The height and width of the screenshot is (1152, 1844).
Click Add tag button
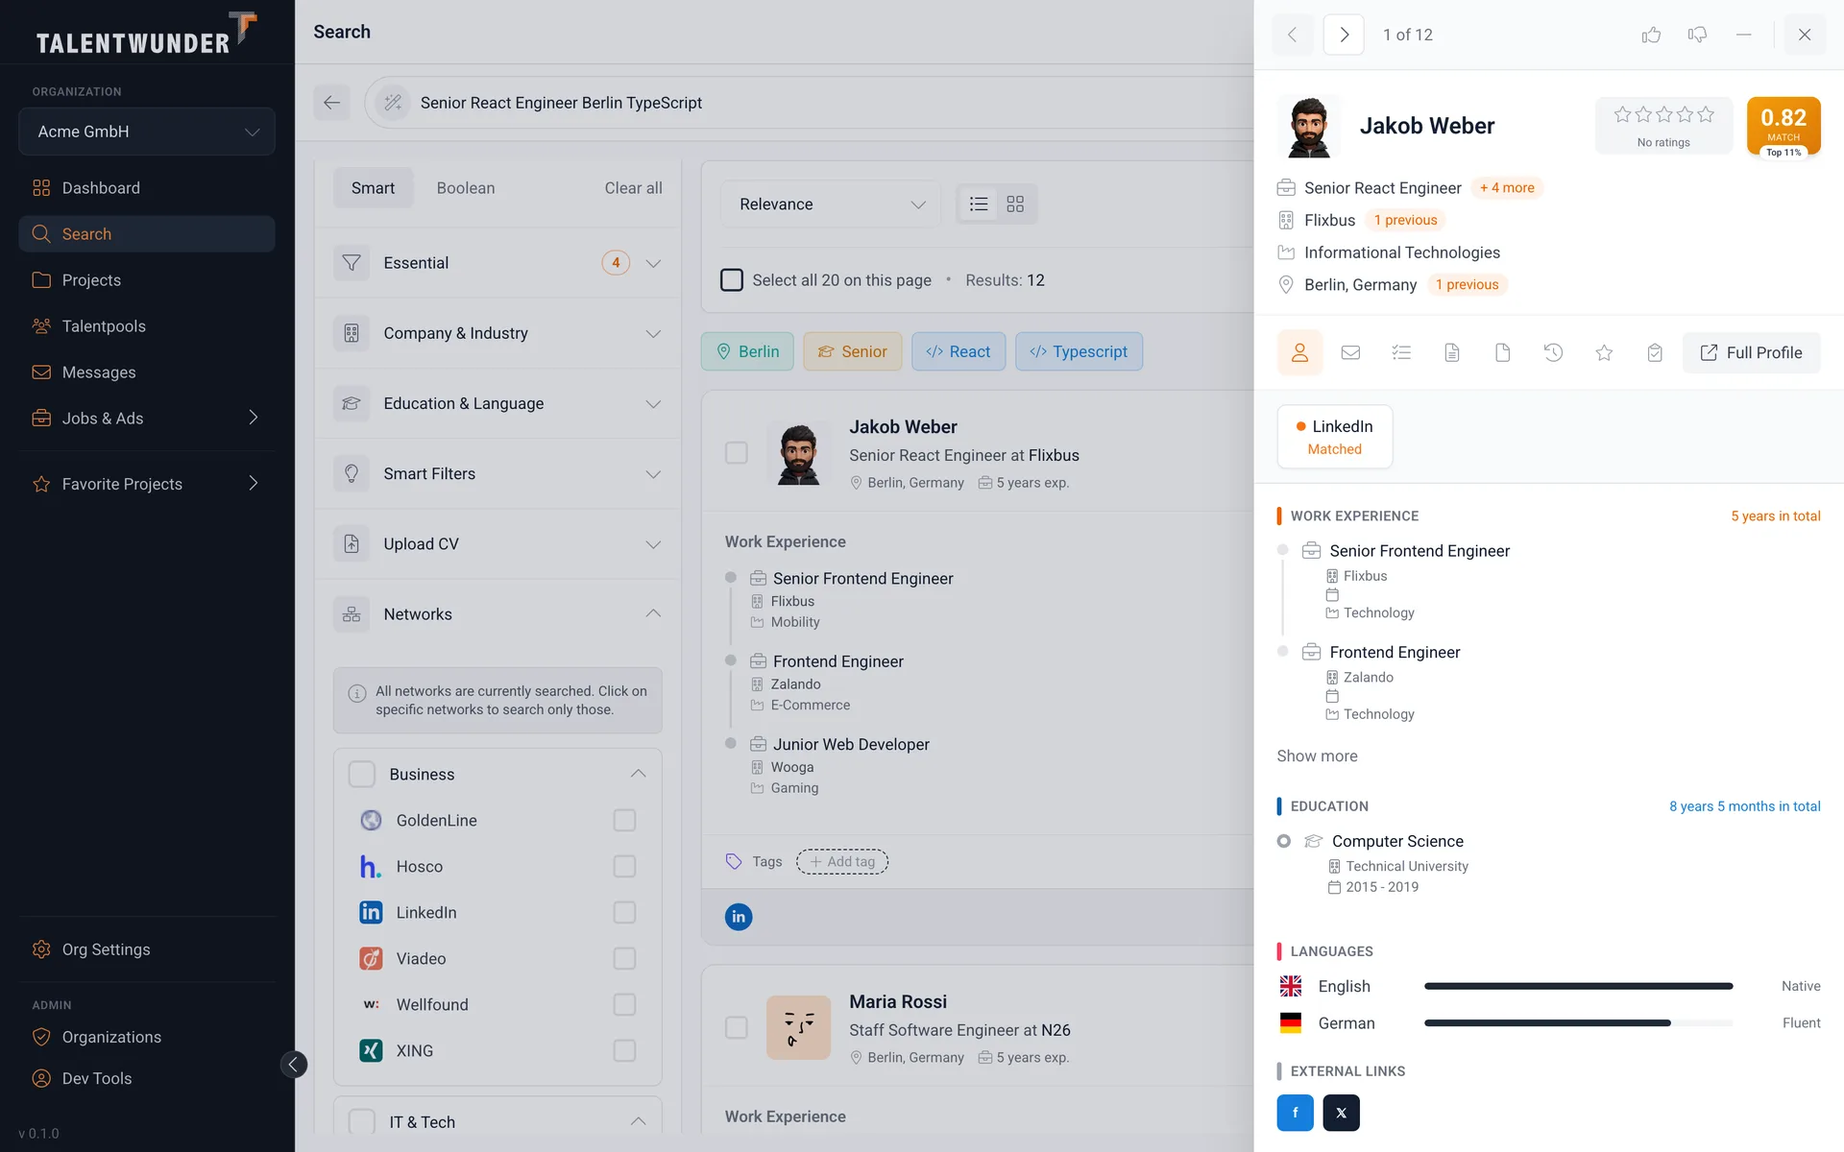842,861
